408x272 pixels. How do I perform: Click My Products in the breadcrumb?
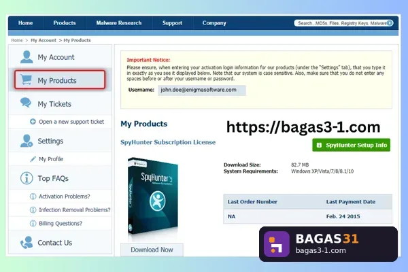coord(77,40)
